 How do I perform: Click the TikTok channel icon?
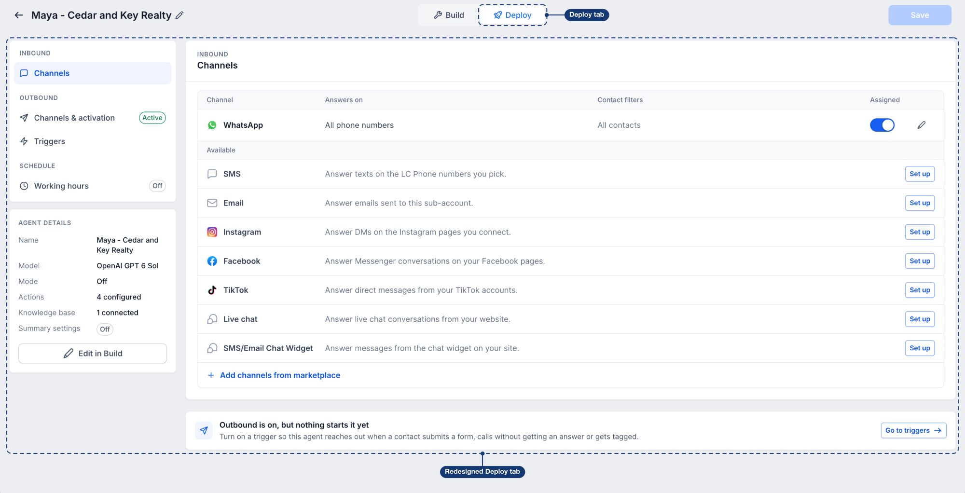pos(212,290)
